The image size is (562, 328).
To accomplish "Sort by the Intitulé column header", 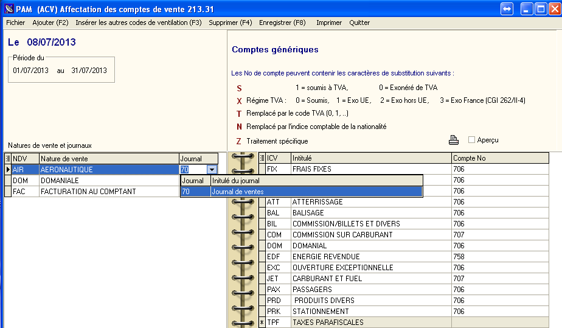I will [370, 158].
